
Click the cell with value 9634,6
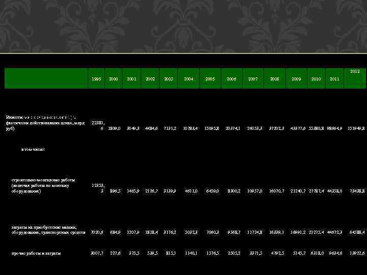[x=335, y=253]
